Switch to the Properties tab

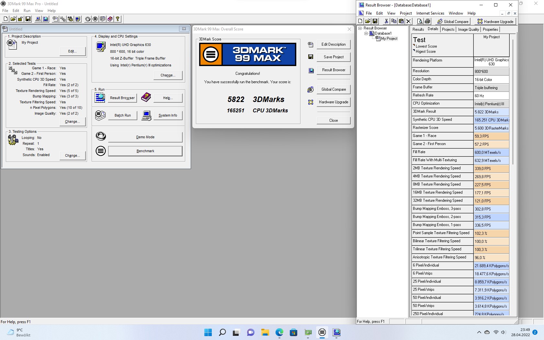[490, 29]
